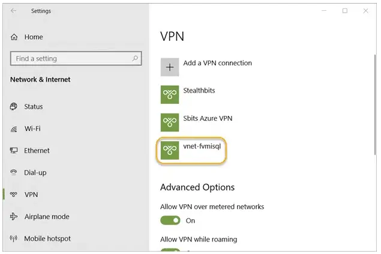The height and width of the screenshot is (254, 381).
Task: Select the Dial-up icon in sidebar
Action: [x=13, y=173]
